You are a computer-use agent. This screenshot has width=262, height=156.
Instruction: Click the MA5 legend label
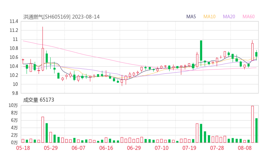(x=191, y=17)
